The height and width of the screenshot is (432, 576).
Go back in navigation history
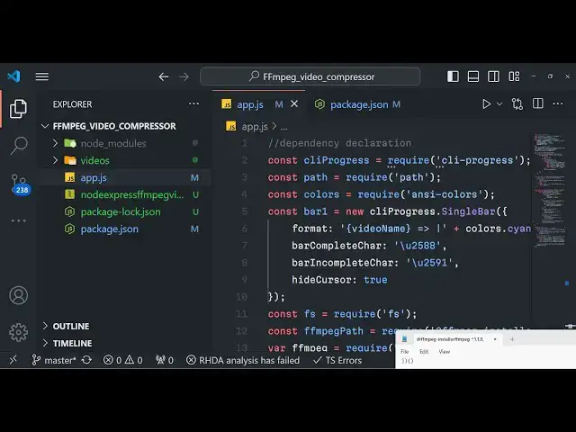coord(164,76)
